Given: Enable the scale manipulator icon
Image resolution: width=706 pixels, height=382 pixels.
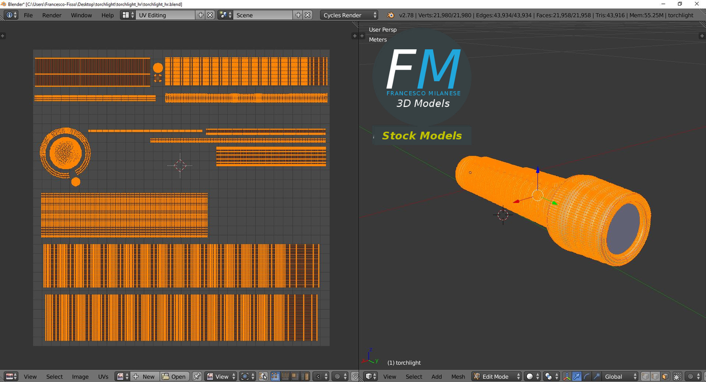Looking at the screenshot, I should pyautogui.click(x=597, y=377).
